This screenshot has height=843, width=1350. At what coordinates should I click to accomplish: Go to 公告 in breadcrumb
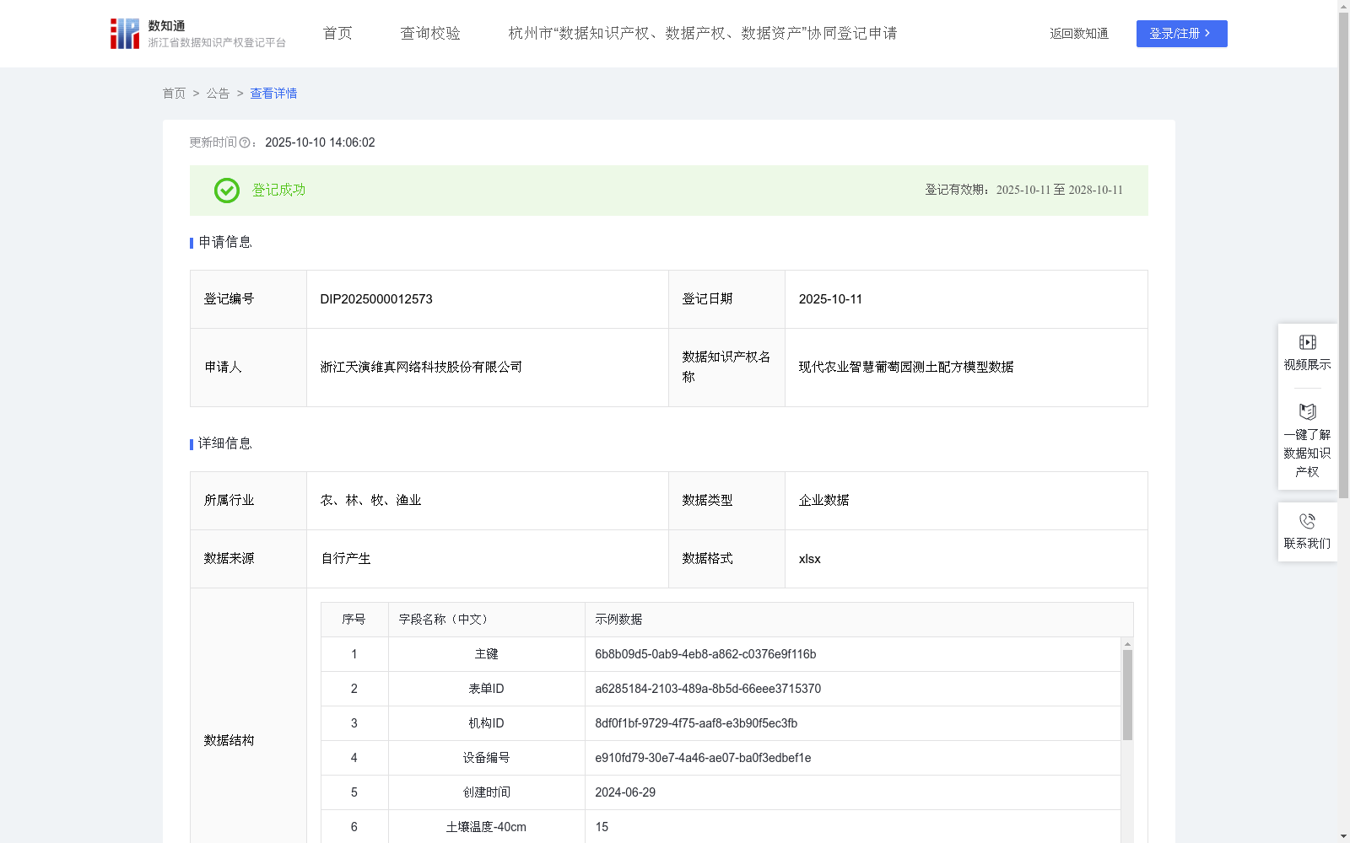click(x=218, y=94)
